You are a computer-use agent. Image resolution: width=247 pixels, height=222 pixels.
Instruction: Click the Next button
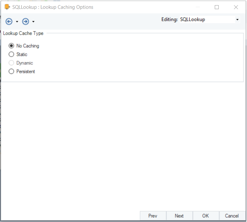(x=179, y=216)
